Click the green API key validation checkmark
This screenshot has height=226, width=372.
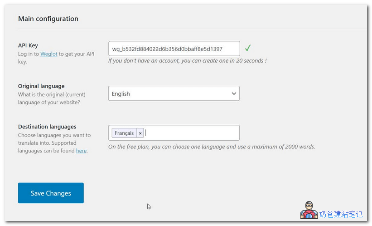point(248,48)
